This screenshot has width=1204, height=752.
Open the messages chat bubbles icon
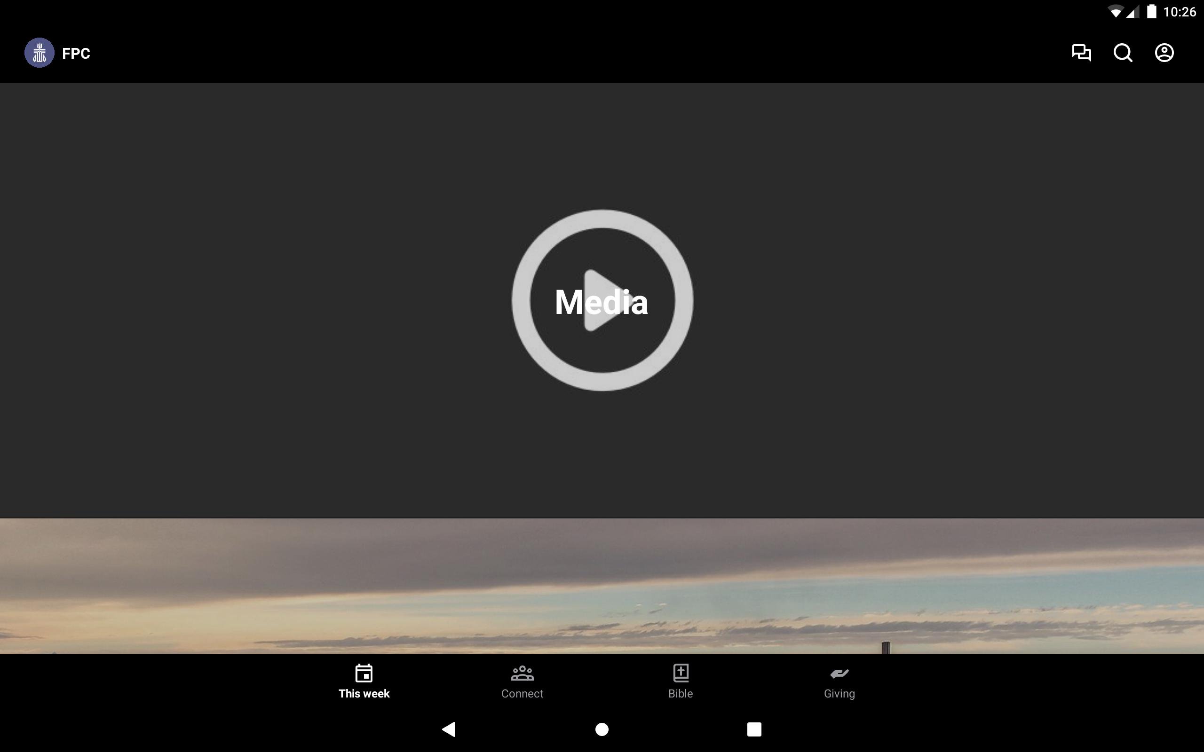click(x=1081, y=53)
